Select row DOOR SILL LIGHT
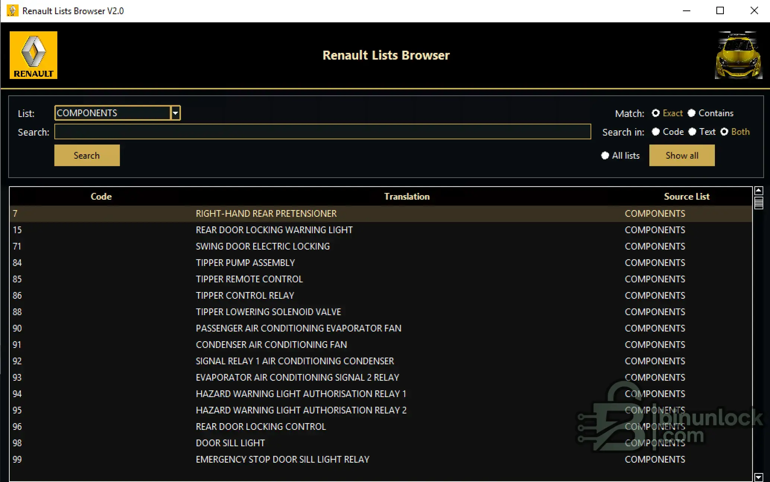770x482 pixels. 381,443
